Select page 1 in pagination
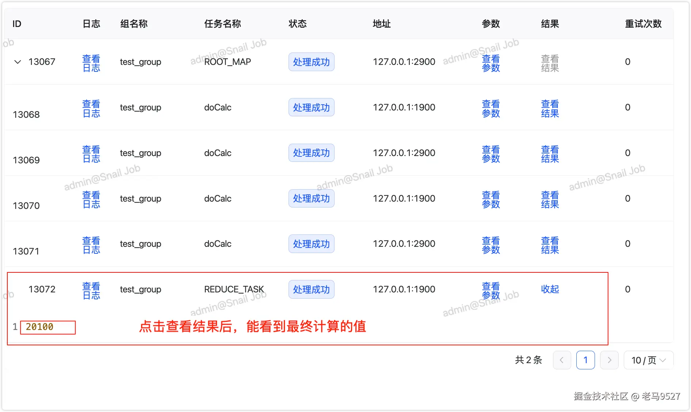The width and height of the screenshot is (691, 412). coord(585,360)
